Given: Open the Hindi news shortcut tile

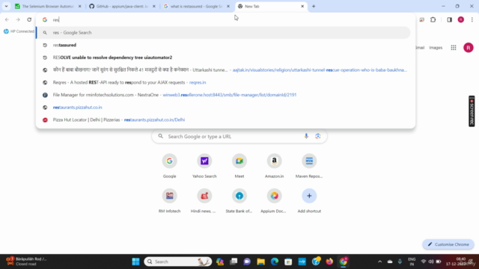Looking at the screenshot, I should pos(204,201).
